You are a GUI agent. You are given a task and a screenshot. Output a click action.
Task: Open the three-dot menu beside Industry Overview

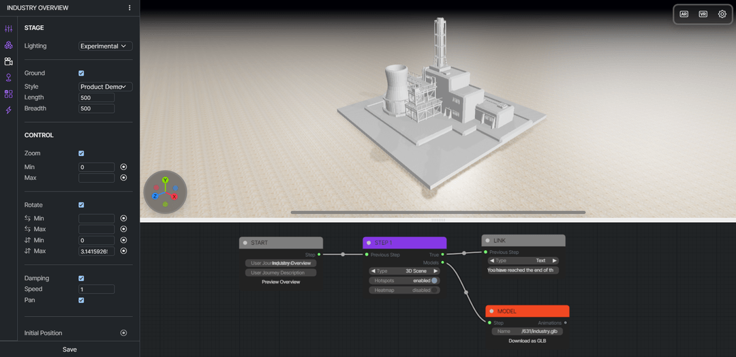tap(129, 8)
